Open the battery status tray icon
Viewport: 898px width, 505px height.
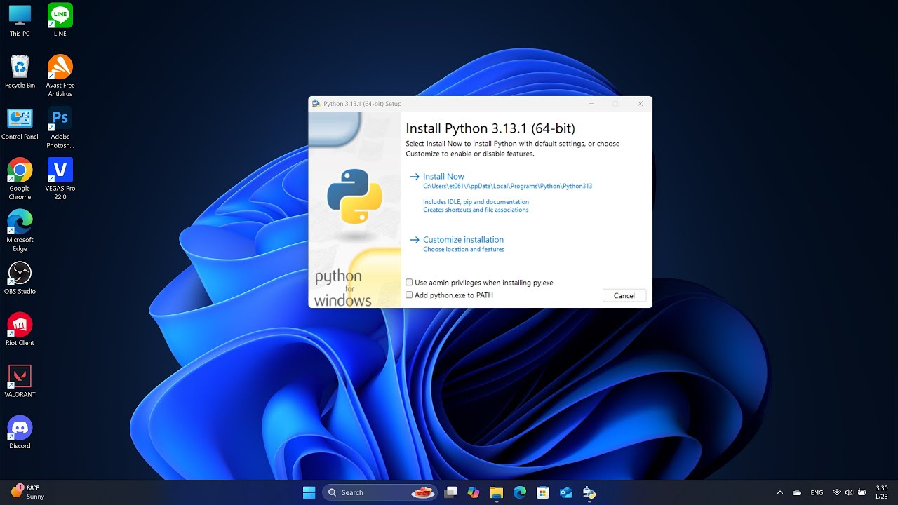862,492
